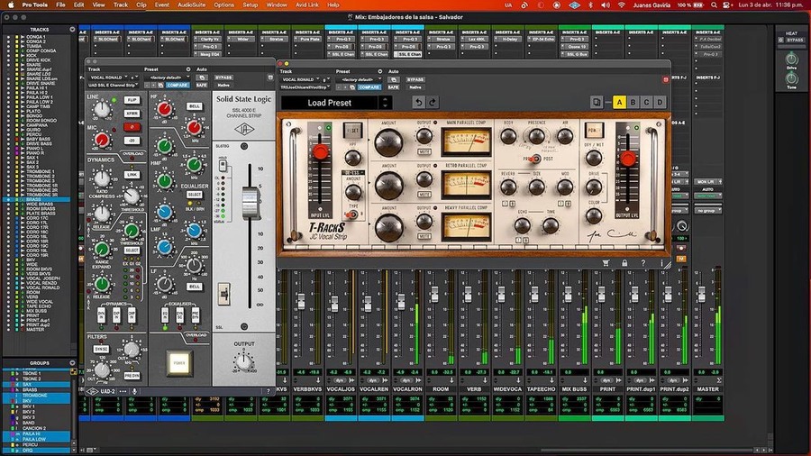811x456 pixels.
Task: Click COMPARE in the SSL plugin header
Action: click(178, 85)
